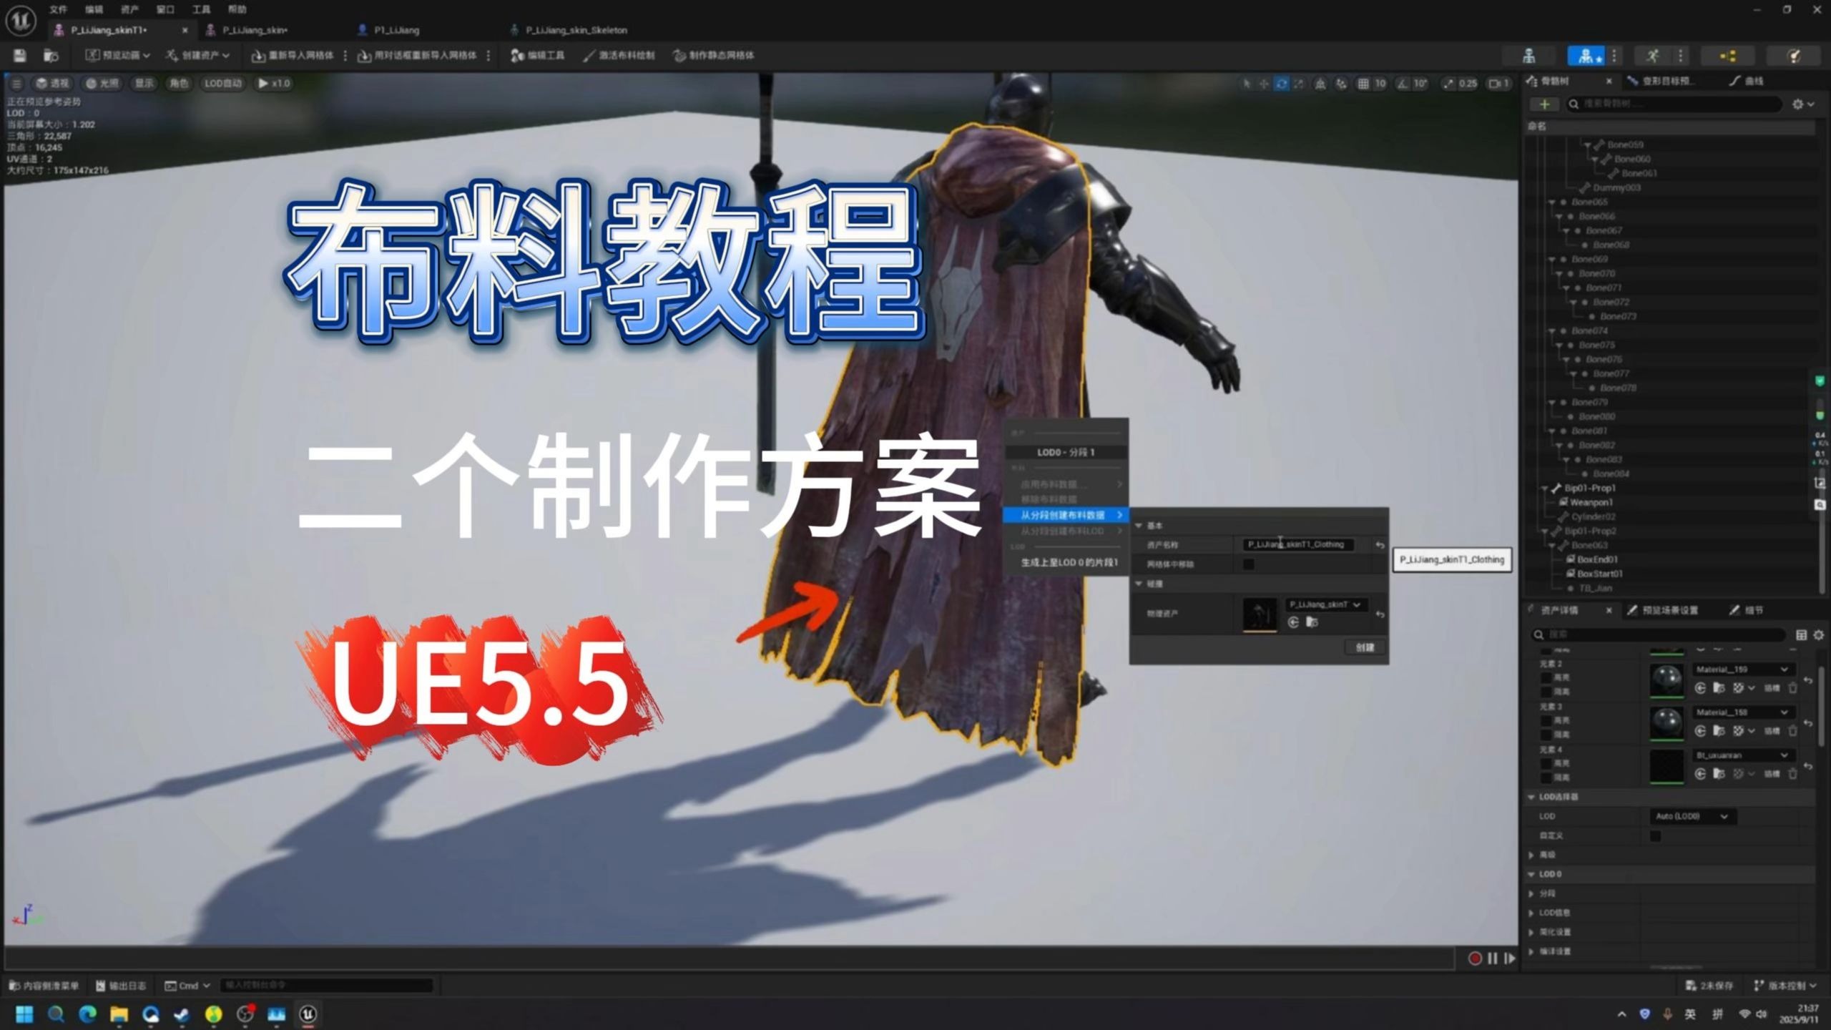Click the 透视 perspective viewport button

pyautogui.click(x=52, y=84)
